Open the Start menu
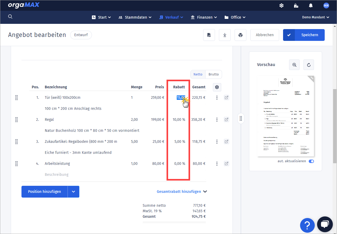This screenshot has height=234, width=337. tap(101, 17)
